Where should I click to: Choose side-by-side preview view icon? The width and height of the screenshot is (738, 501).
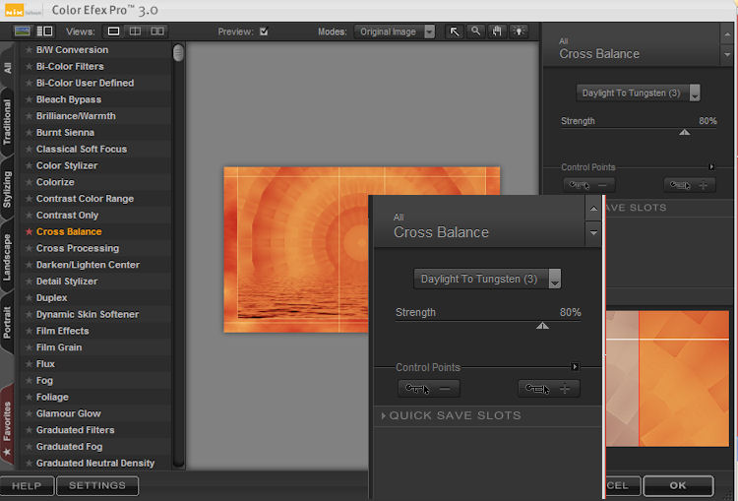tap(157, 31)
